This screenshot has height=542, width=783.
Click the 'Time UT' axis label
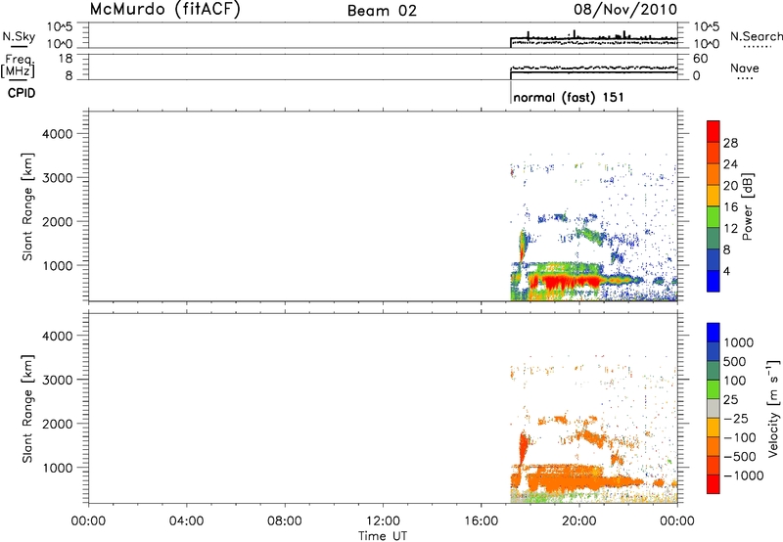(x=383, y=536)
